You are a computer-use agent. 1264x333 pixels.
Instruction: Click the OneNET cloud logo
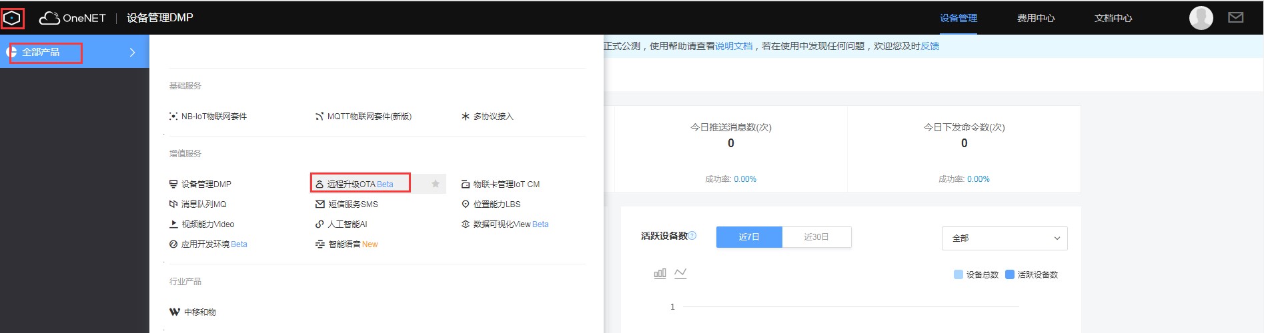click(x=72, y=18)
